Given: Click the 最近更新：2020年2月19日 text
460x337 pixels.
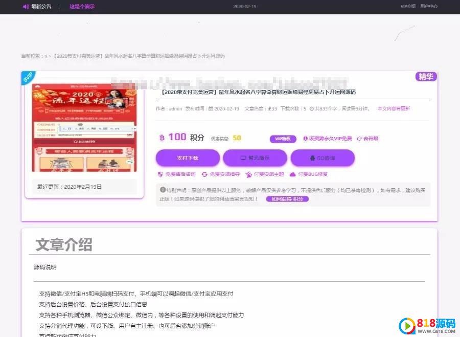Looking at the screenshot, I should [x=69, y=187].
